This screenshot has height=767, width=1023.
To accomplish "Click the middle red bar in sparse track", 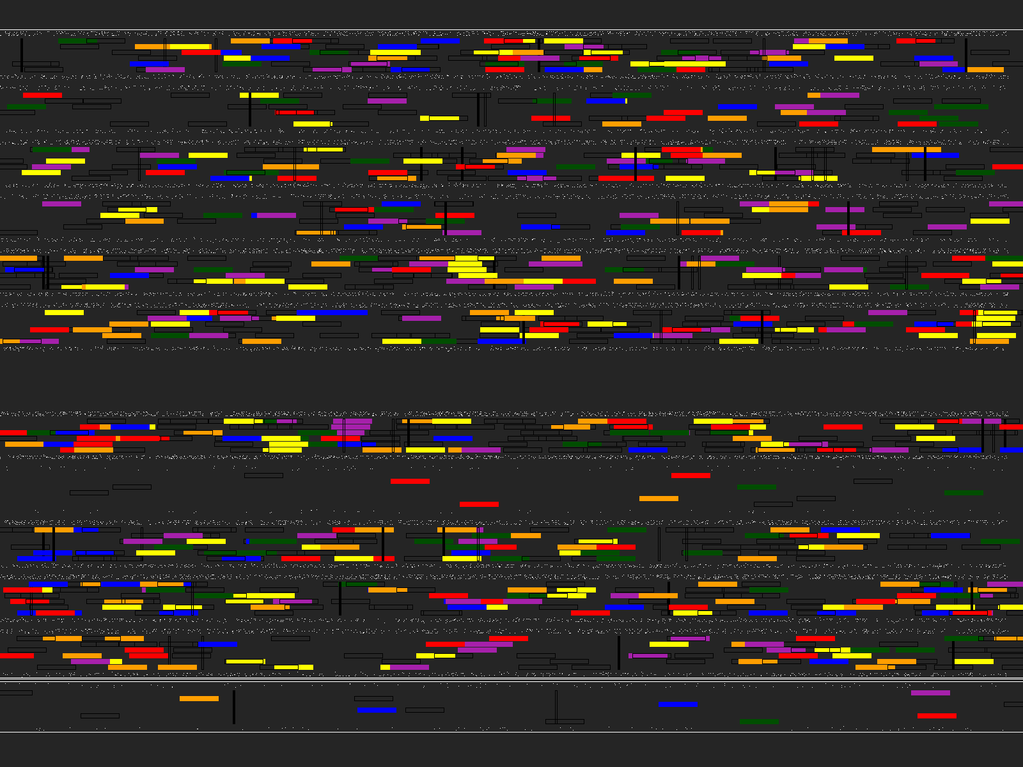I will click(479, 504).
